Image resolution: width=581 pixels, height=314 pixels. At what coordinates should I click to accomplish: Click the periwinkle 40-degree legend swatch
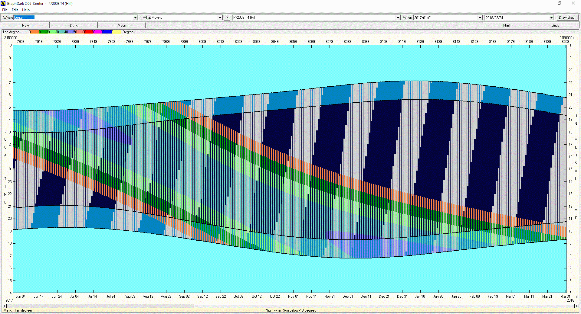(71, 32)
